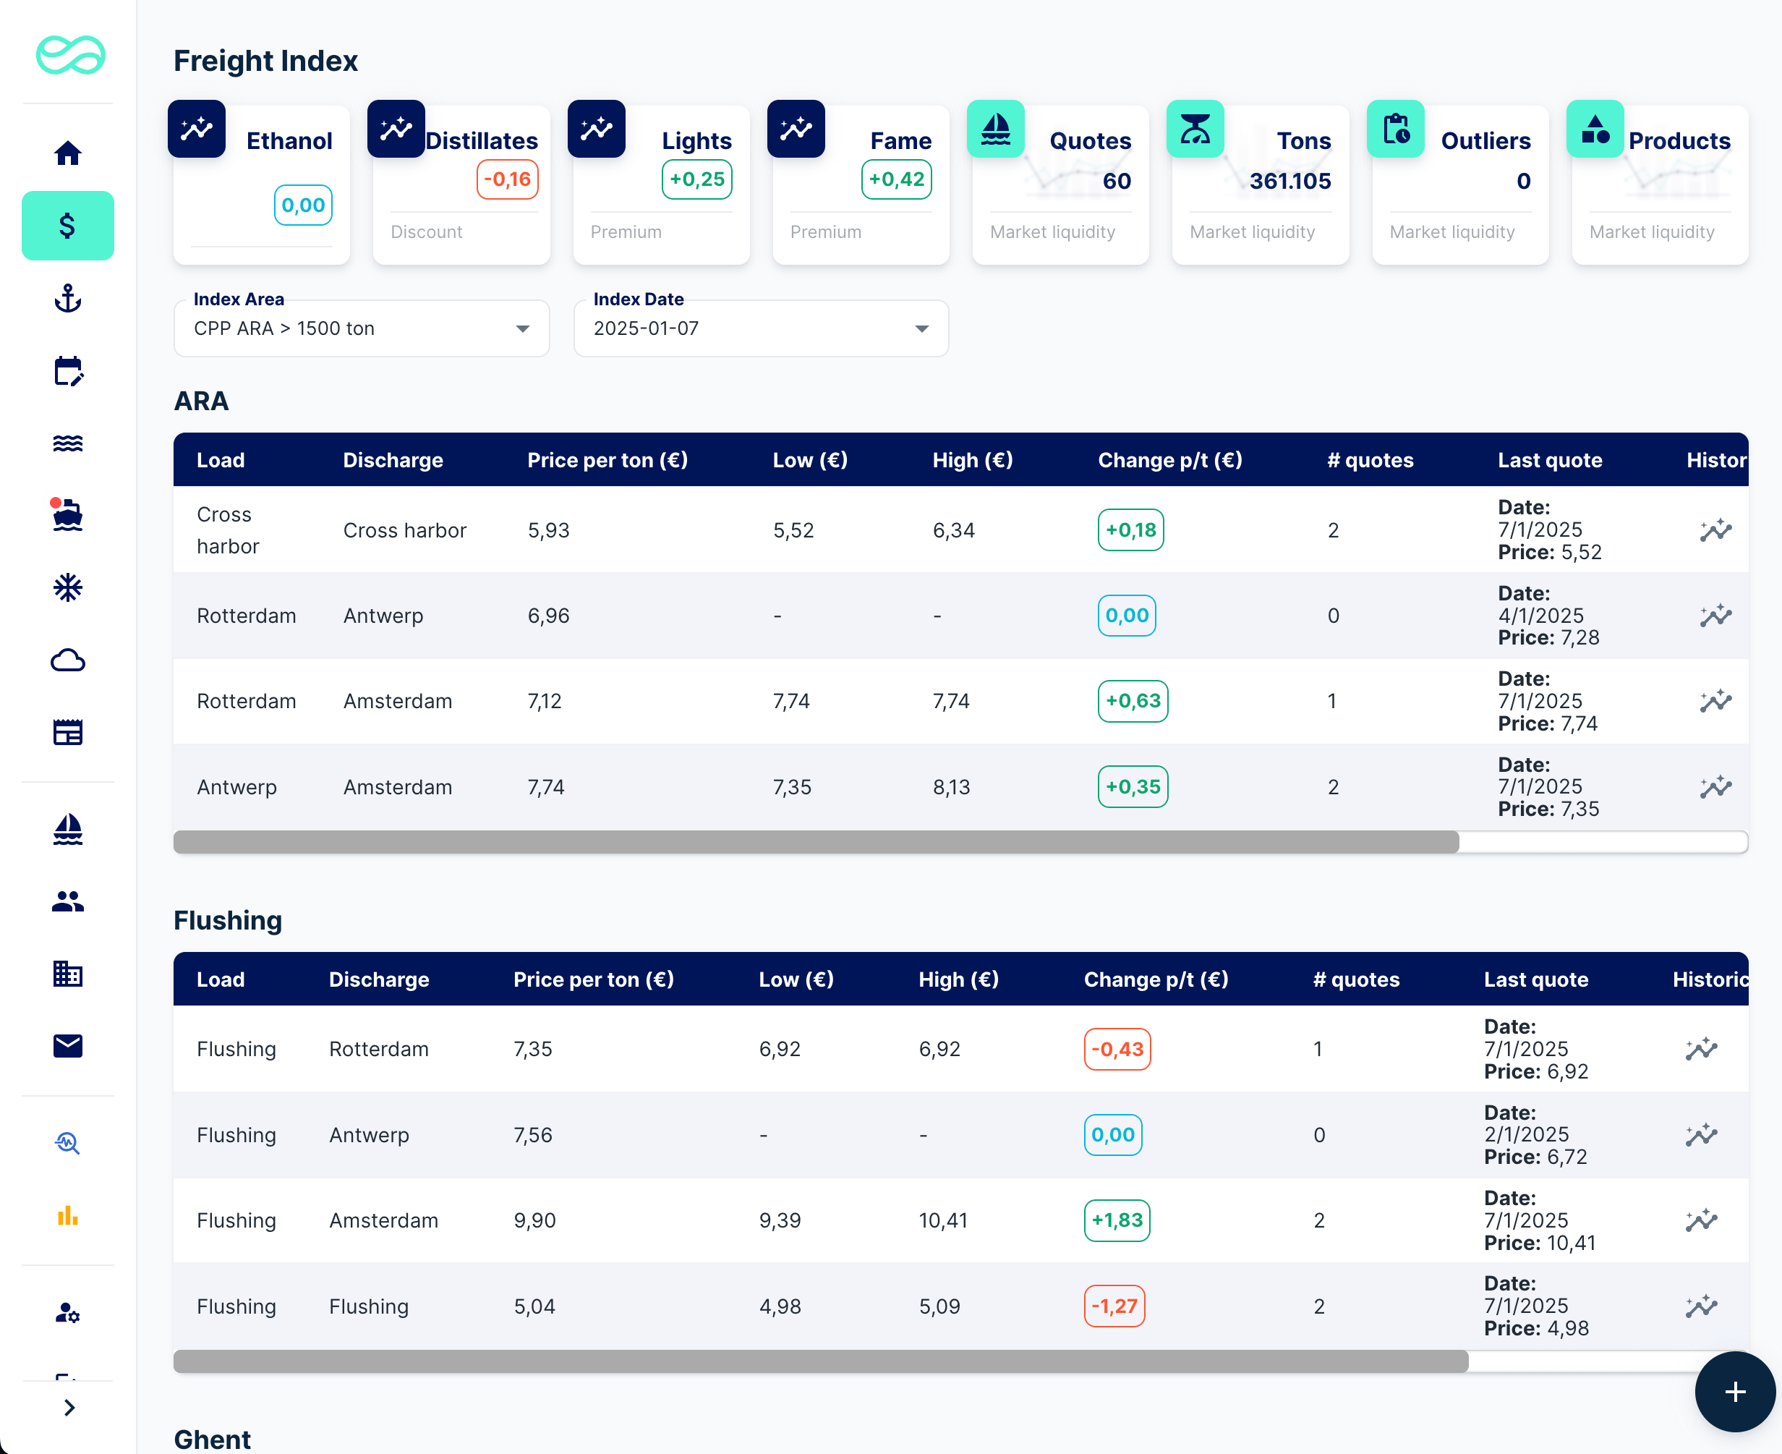Select the dollar Freight Index menu item
1782x1454 pixels.
pyautogui.click(x=68, y=226)
